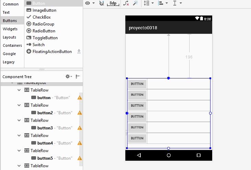The image size is (251, 170).
Task: Choose Switch from the palette list
Action: (x=38, y=45)
